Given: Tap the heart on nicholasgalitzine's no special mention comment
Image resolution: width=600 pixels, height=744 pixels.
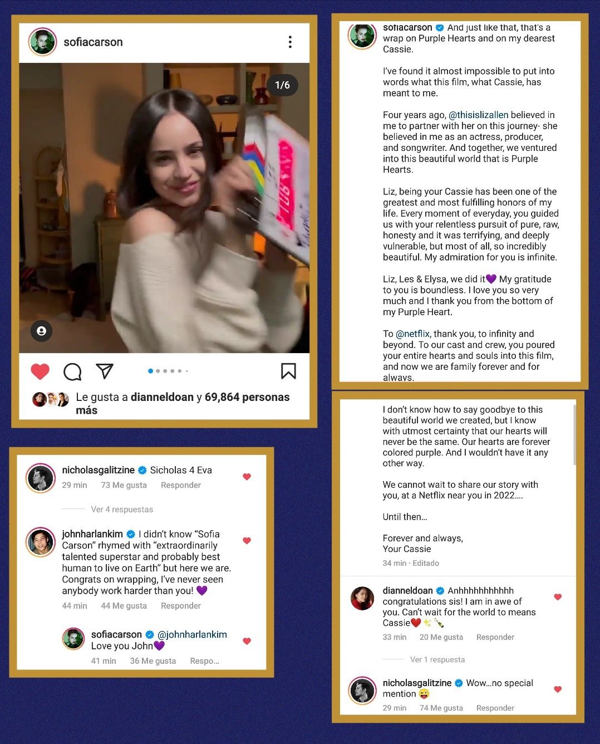Looking at the screenshot, I should [x=558, y=689].
